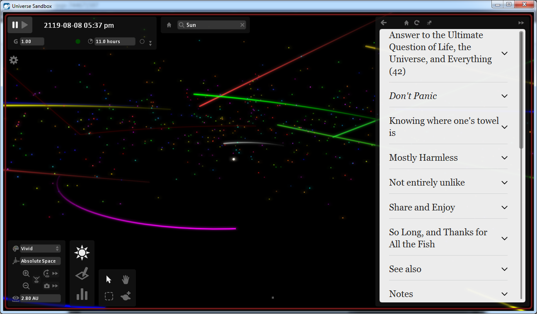
Task: Pause the simulation
Action: (15, 25)
